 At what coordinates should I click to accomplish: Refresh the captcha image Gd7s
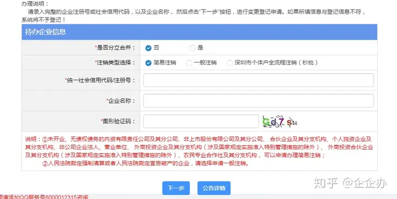[x=280, y=121]
